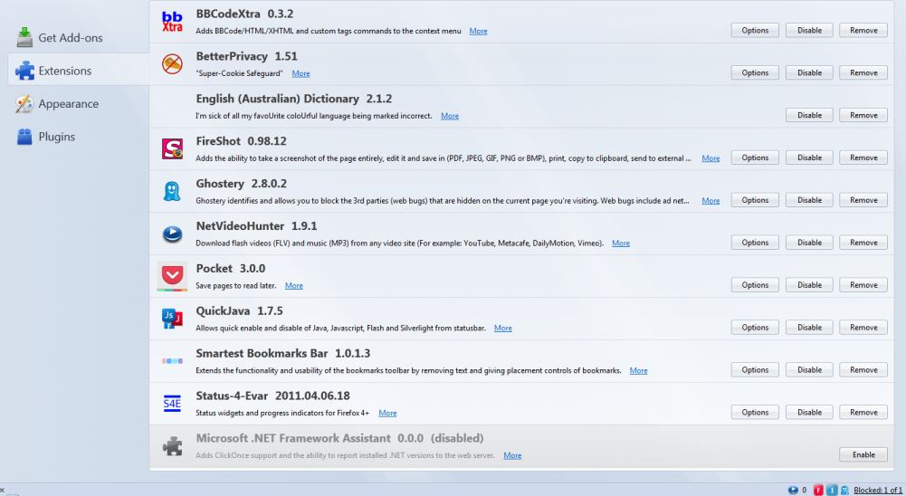Open Options for Smartest Bookmarks Bar
This screenshot has height=496, width=906.
755,369
